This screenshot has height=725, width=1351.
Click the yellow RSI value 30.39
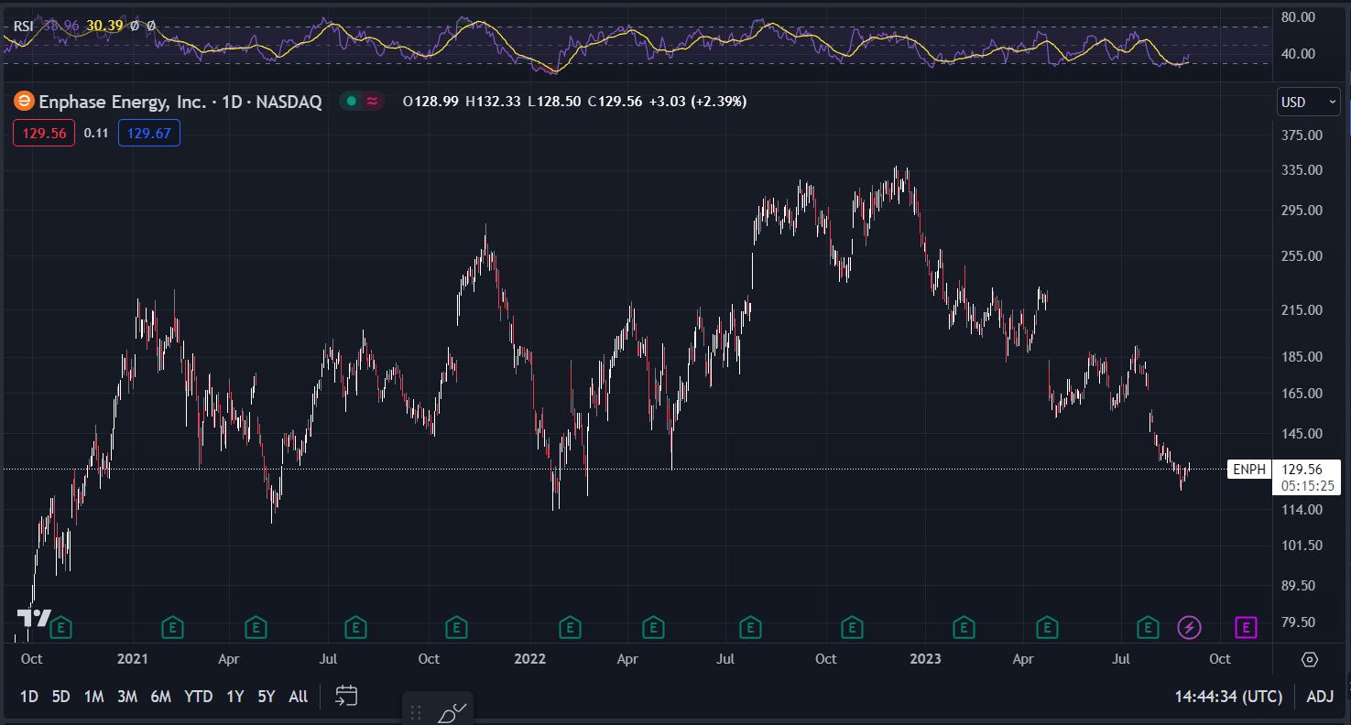coord(104,26)
